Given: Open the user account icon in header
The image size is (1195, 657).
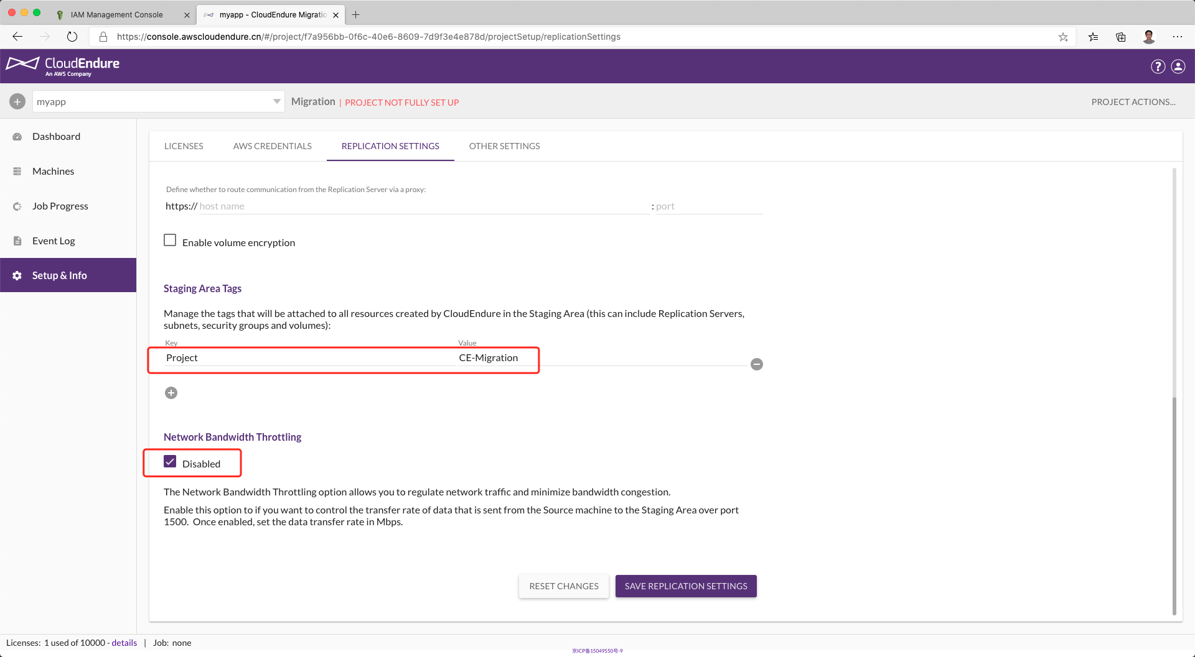Looking at the screenshot, I should click(x=1178, y=67).
